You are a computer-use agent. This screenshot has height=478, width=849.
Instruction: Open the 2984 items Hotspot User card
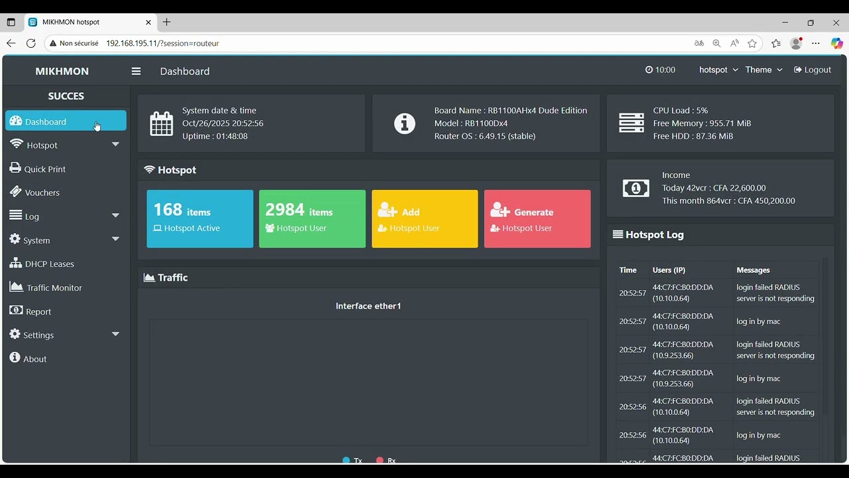[312, 219]
